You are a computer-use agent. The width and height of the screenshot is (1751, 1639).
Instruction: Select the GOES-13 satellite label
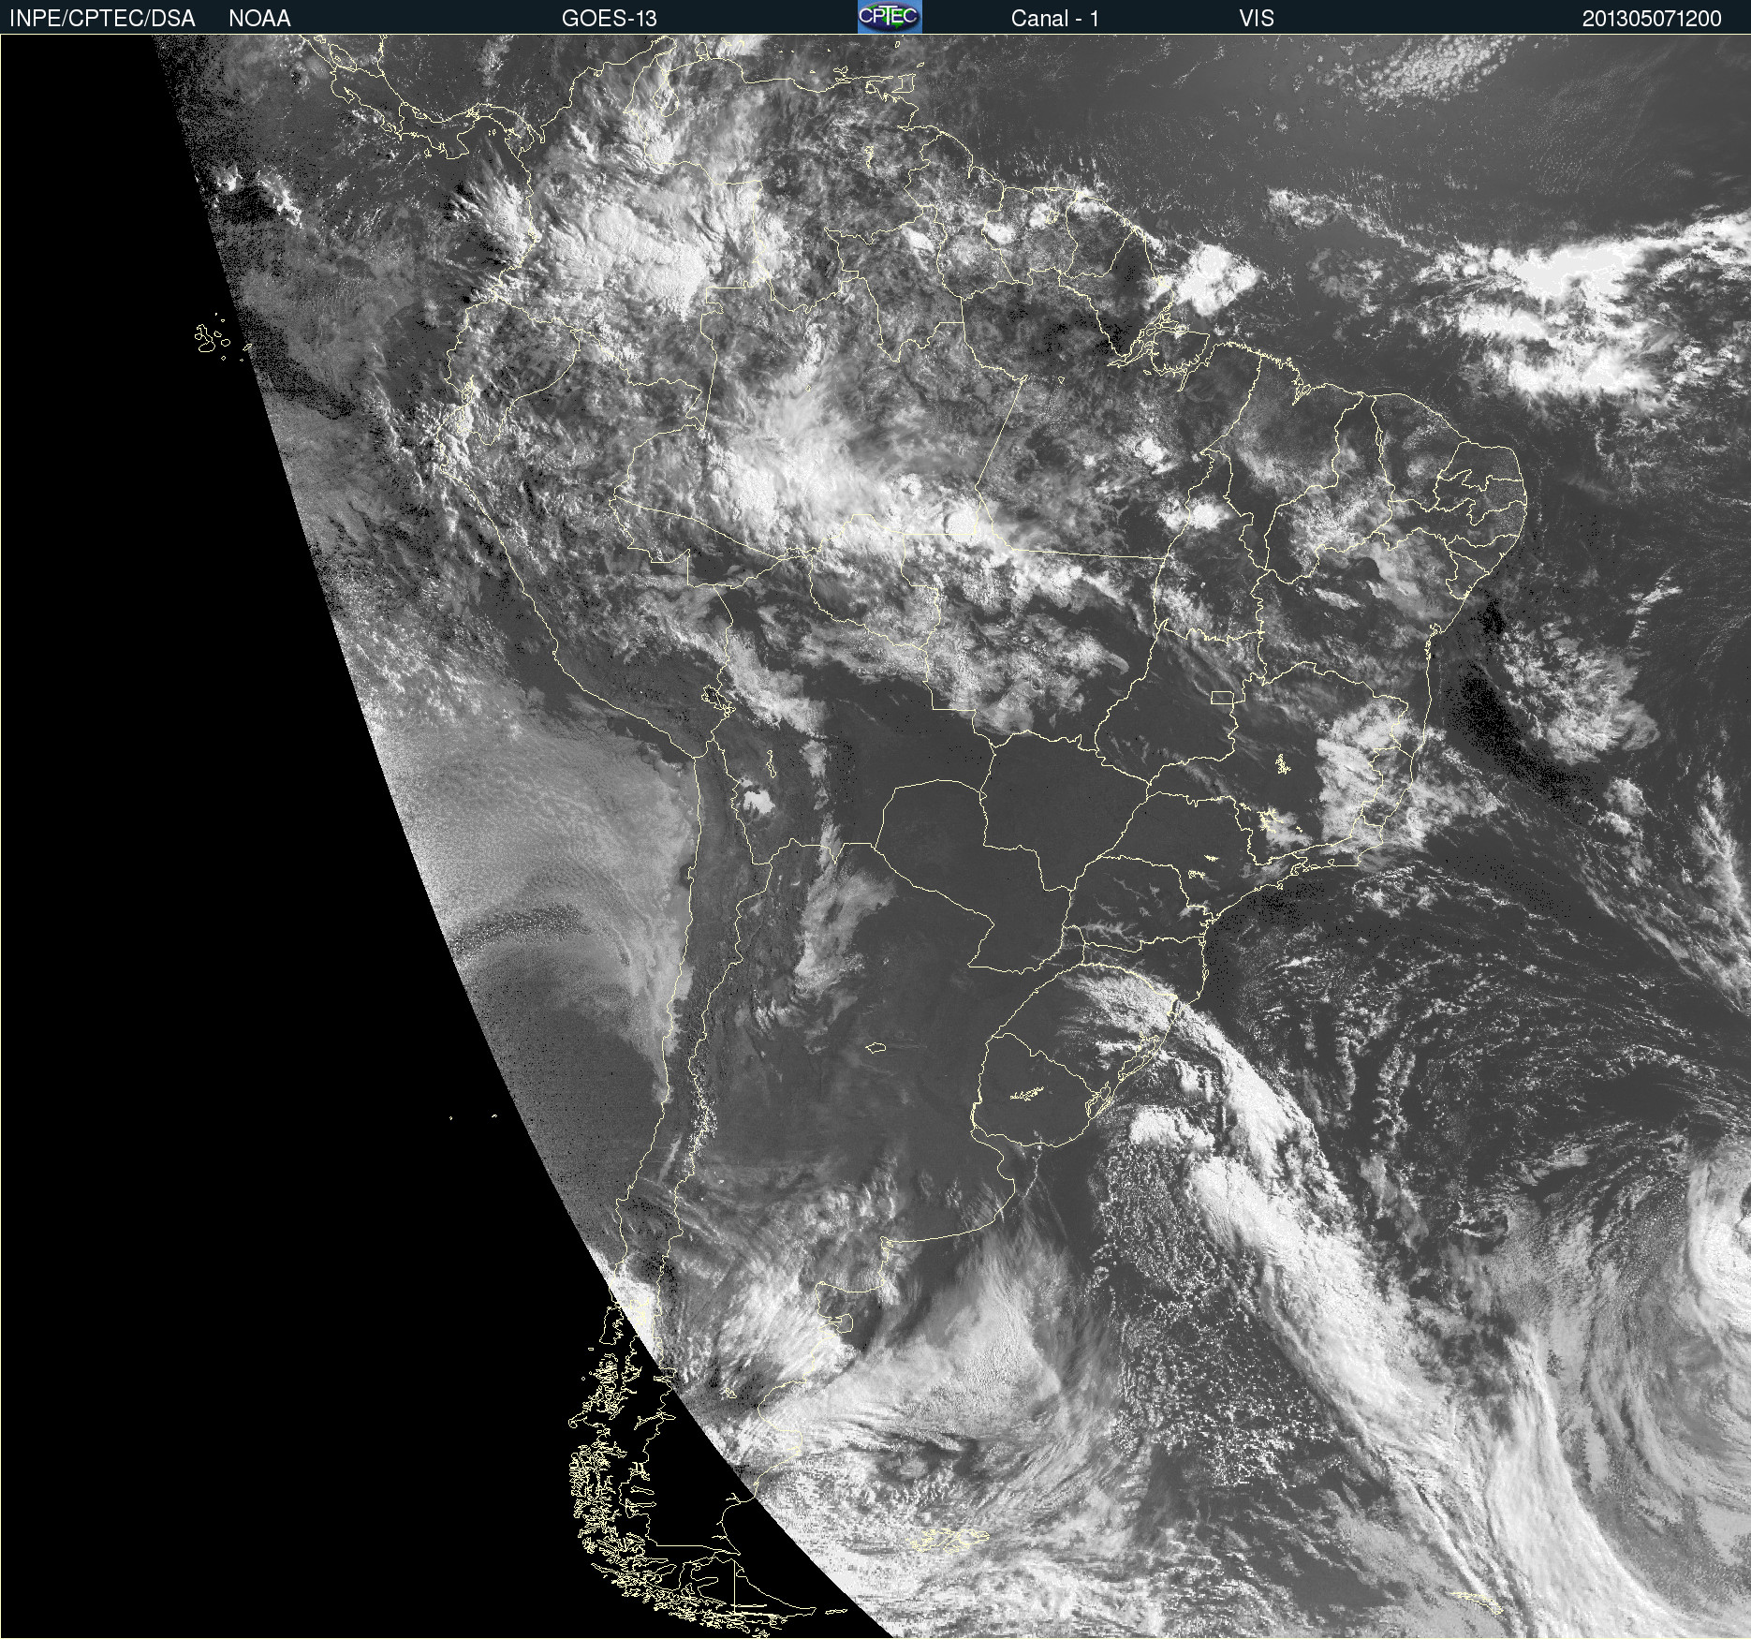[609, 18]
